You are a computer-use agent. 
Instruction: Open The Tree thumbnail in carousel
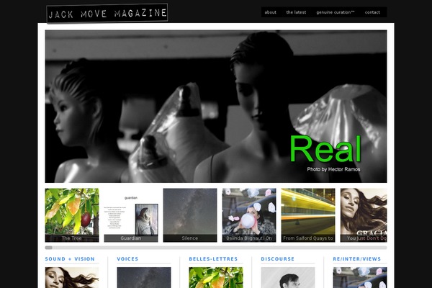tap(72, 215)
